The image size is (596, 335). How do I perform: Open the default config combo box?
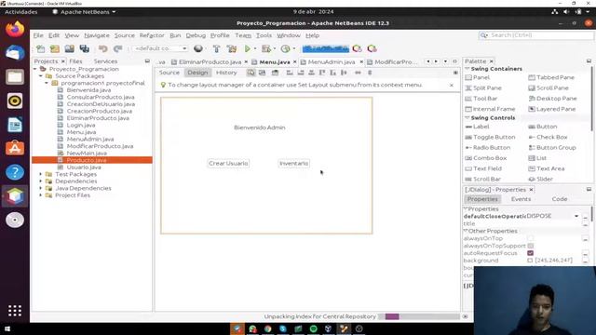click(159, 48)
